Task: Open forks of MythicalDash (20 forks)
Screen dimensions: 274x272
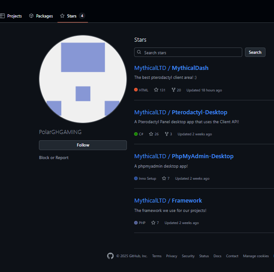Action: click(x=176, y=90)
